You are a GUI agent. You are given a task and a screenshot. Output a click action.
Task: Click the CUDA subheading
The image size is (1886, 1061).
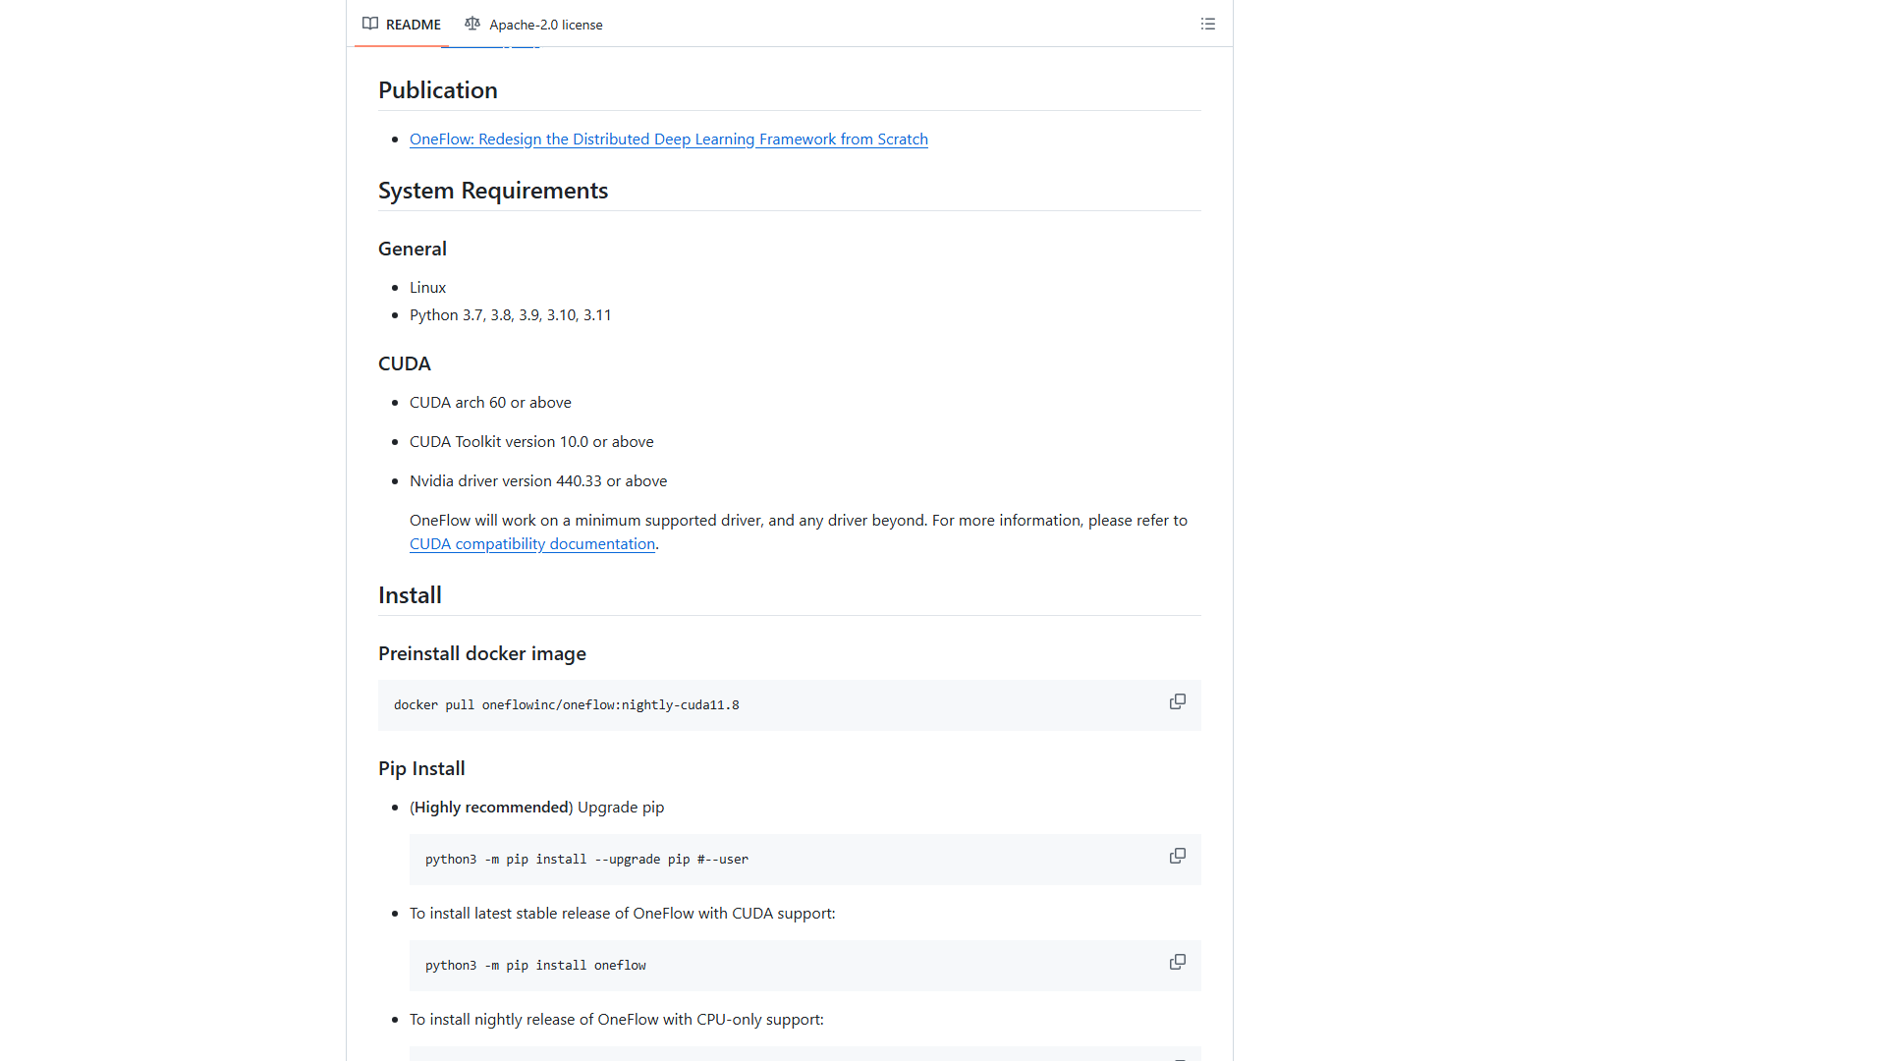click(404, 363)
